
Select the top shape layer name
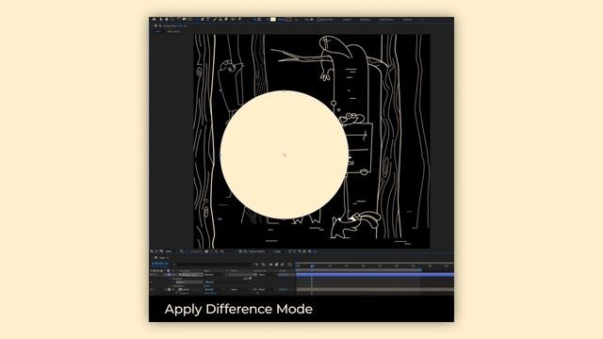[x=192, y=274]
